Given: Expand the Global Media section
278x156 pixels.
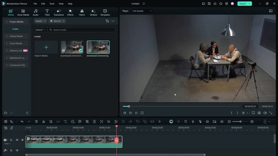Looking at the screenshot, I should [16, 36].
